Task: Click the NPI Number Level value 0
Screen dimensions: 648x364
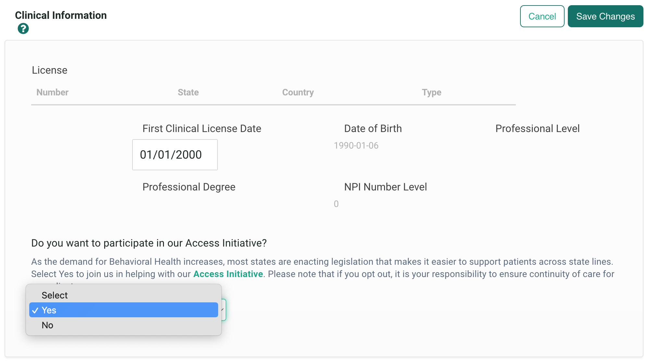Action: point(336,204)
